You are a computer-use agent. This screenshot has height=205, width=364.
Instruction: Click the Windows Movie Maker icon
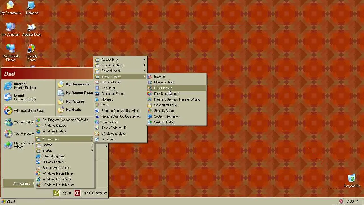tap(38, 185)
